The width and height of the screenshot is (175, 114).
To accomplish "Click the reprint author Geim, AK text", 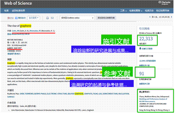I will tap(23, 106).
